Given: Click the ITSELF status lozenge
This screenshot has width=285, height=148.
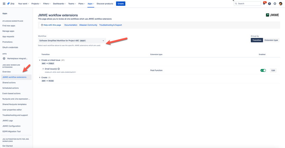Looking at the screenshot, I should click(x=51, y=64).
